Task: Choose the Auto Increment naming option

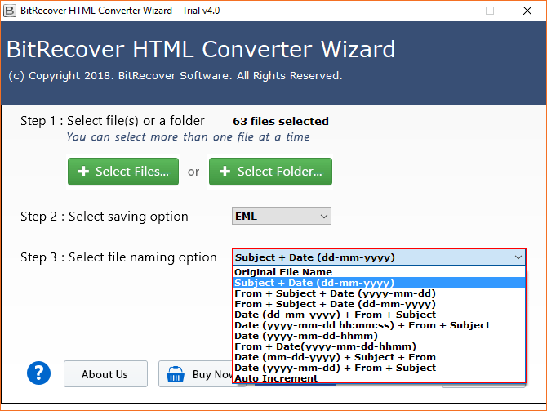Action: [x=379, y=378]
